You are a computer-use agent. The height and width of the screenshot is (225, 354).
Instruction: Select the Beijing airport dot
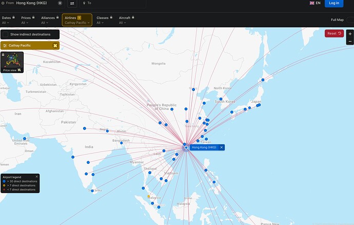tap(193, 89)
